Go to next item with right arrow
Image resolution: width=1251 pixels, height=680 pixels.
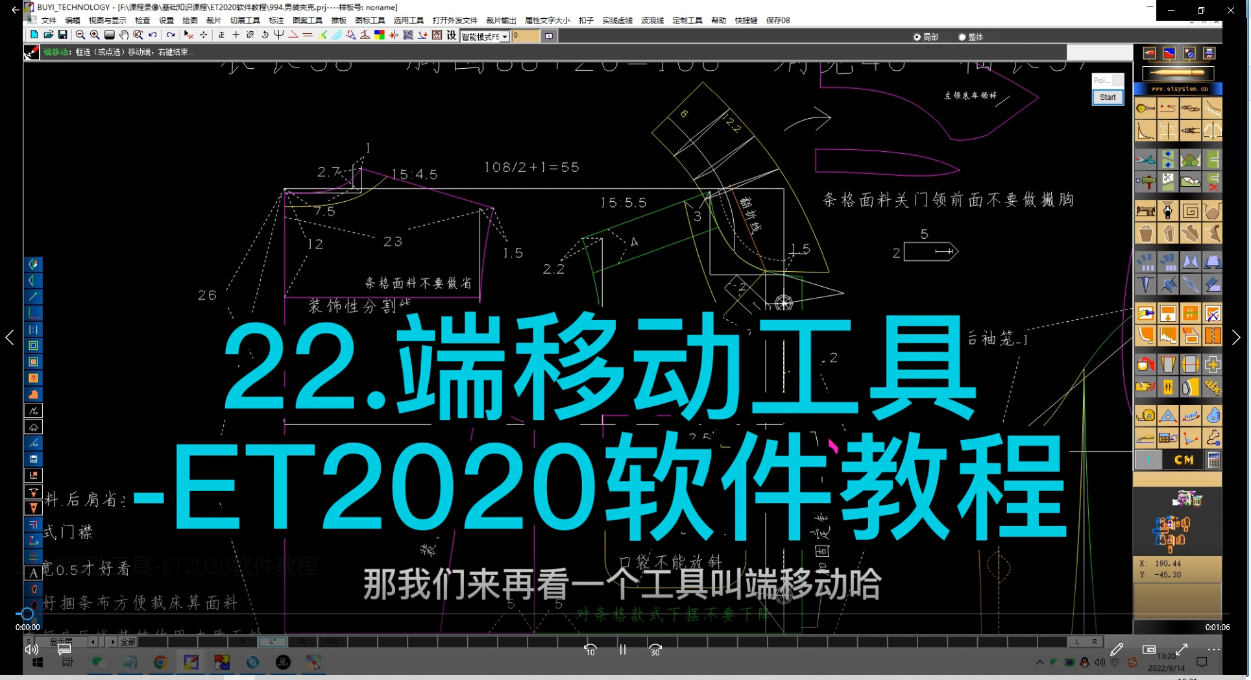(x=1236, y=337)
